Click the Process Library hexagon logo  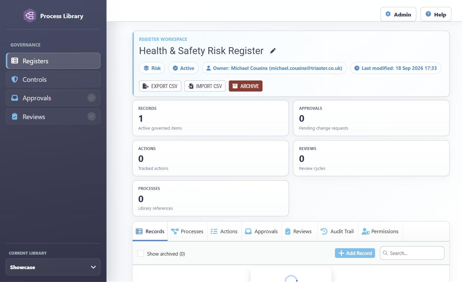point(30,16)
